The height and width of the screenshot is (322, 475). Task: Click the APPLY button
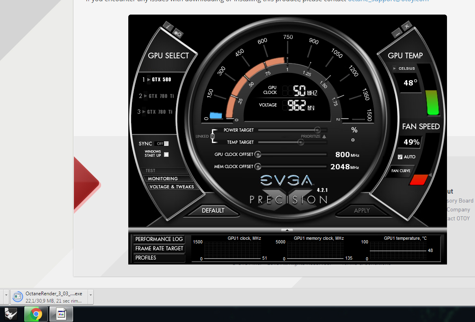tap(362, 211)
